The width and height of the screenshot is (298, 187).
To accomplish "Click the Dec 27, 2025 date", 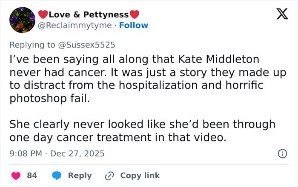I will [x=77, y=153].
